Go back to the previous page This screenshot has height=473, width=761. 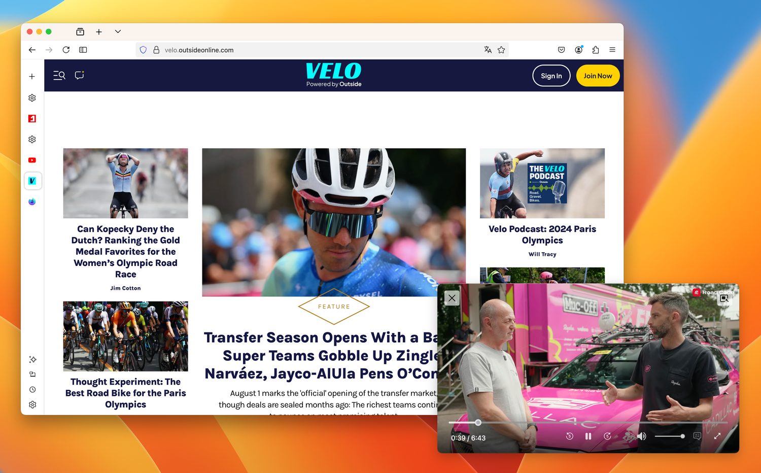pyautogui.click(x=32, y=50)
